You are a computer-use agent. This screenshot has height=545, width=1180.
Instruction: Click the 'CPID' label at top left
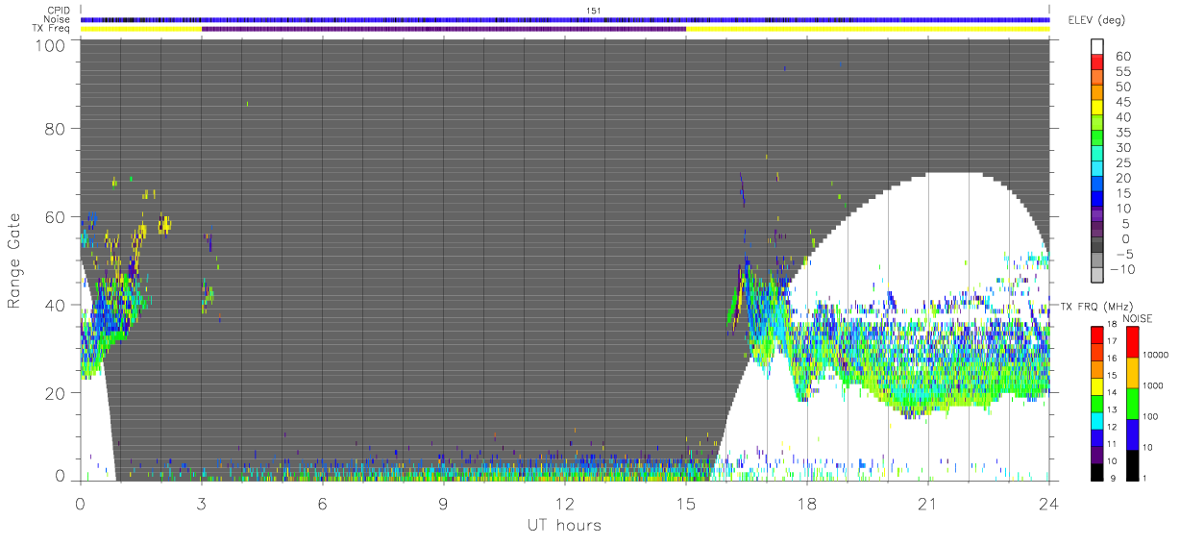click(x=60, y=11)
